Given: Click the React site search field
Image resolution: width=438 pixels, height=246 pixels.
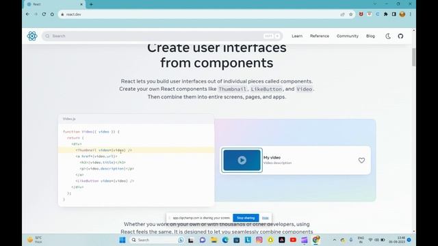Looking at the screenshot, I should pos(162,36).
